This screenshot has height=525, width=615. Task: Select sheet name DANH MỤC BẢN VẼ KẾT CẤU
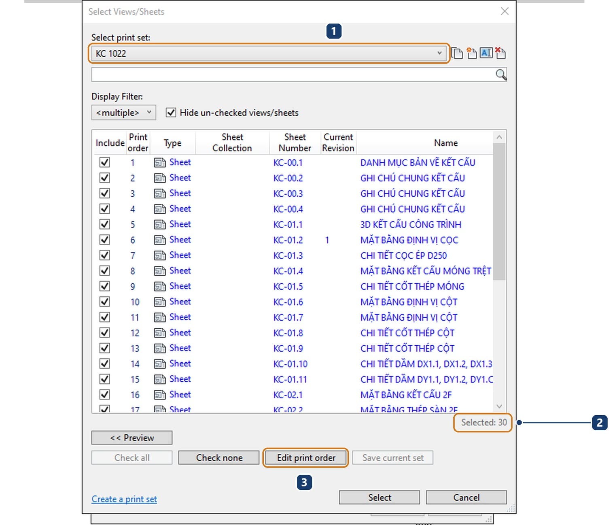[x=418, y=162]
